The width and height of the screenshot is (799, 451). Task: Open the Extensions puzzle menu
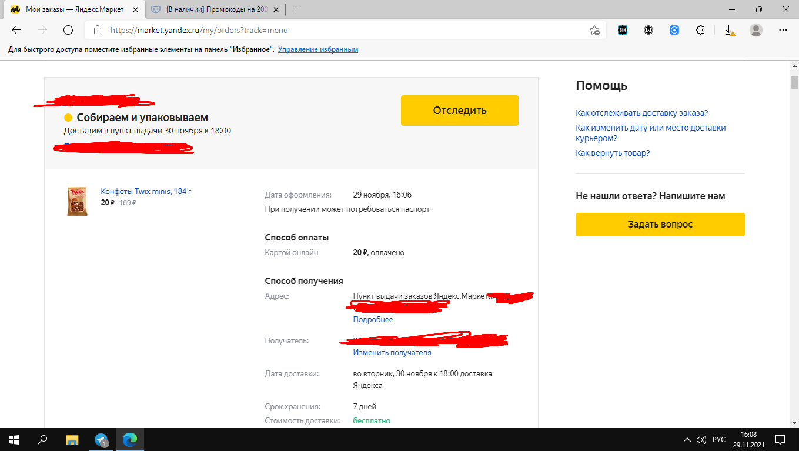tap(700, 30)
